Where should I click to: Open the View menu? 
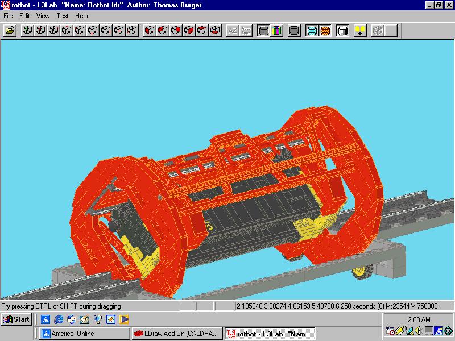(x=43, y=16)
